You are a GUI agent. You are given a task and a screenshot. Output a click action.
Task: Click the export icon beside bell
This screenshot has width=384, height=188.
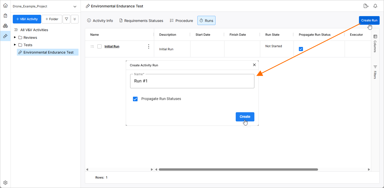(366, 6)
